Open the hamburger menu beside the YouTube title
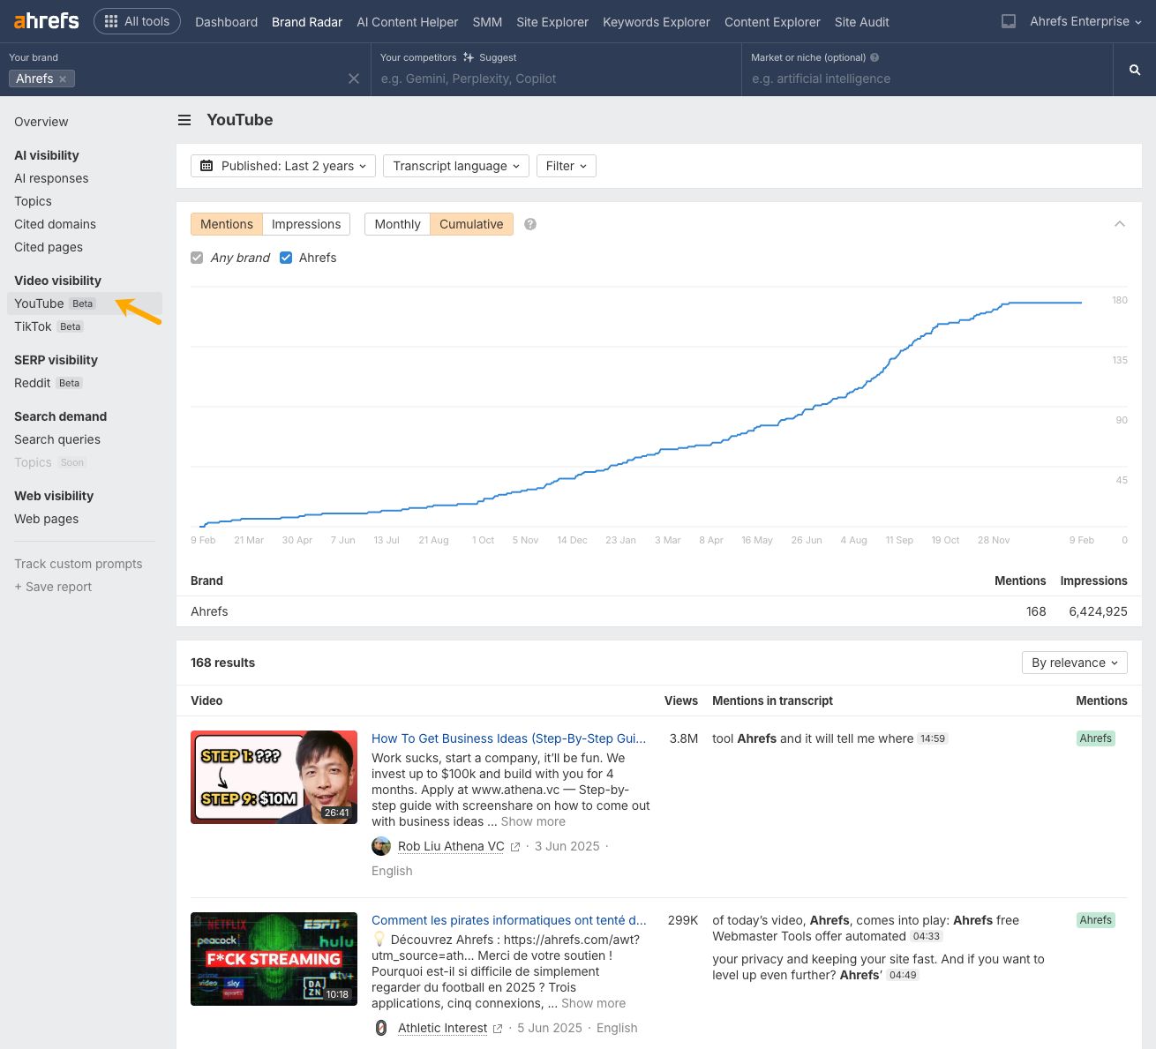This screenshot has height=1049, width=1156. point(184,120)
